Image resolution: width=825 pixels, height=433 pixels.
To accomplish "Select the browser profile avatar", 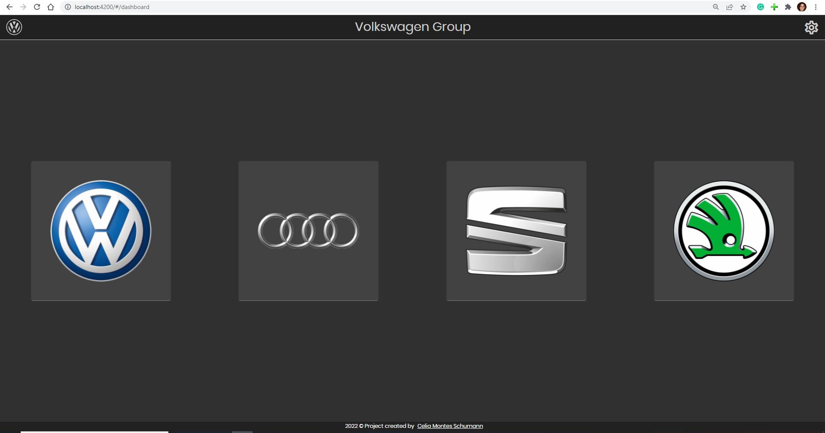I will point(802,7).
